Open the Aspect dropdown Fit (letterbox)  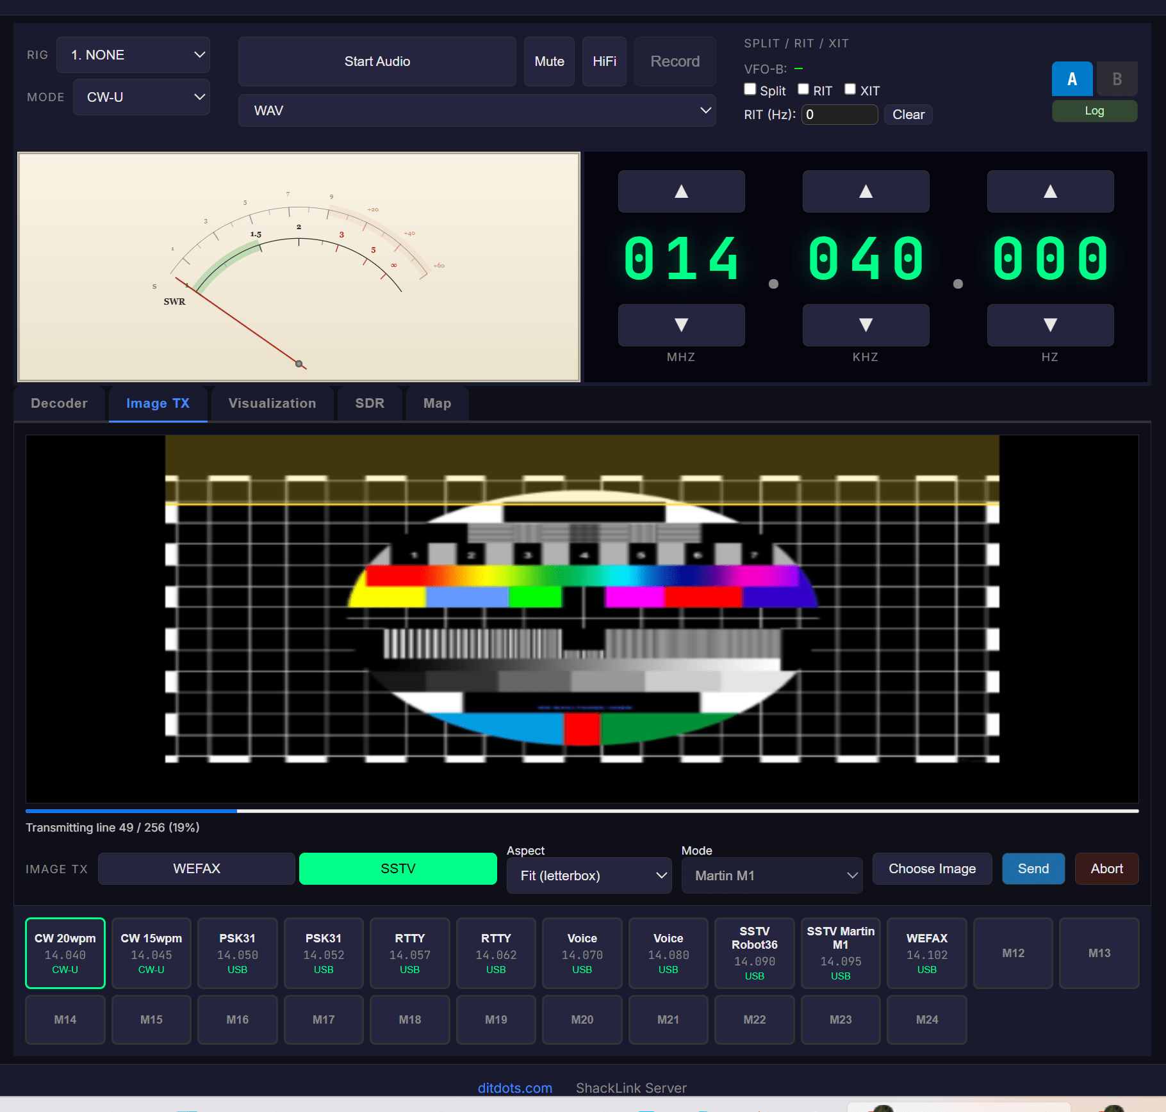[x=589, y=875]
